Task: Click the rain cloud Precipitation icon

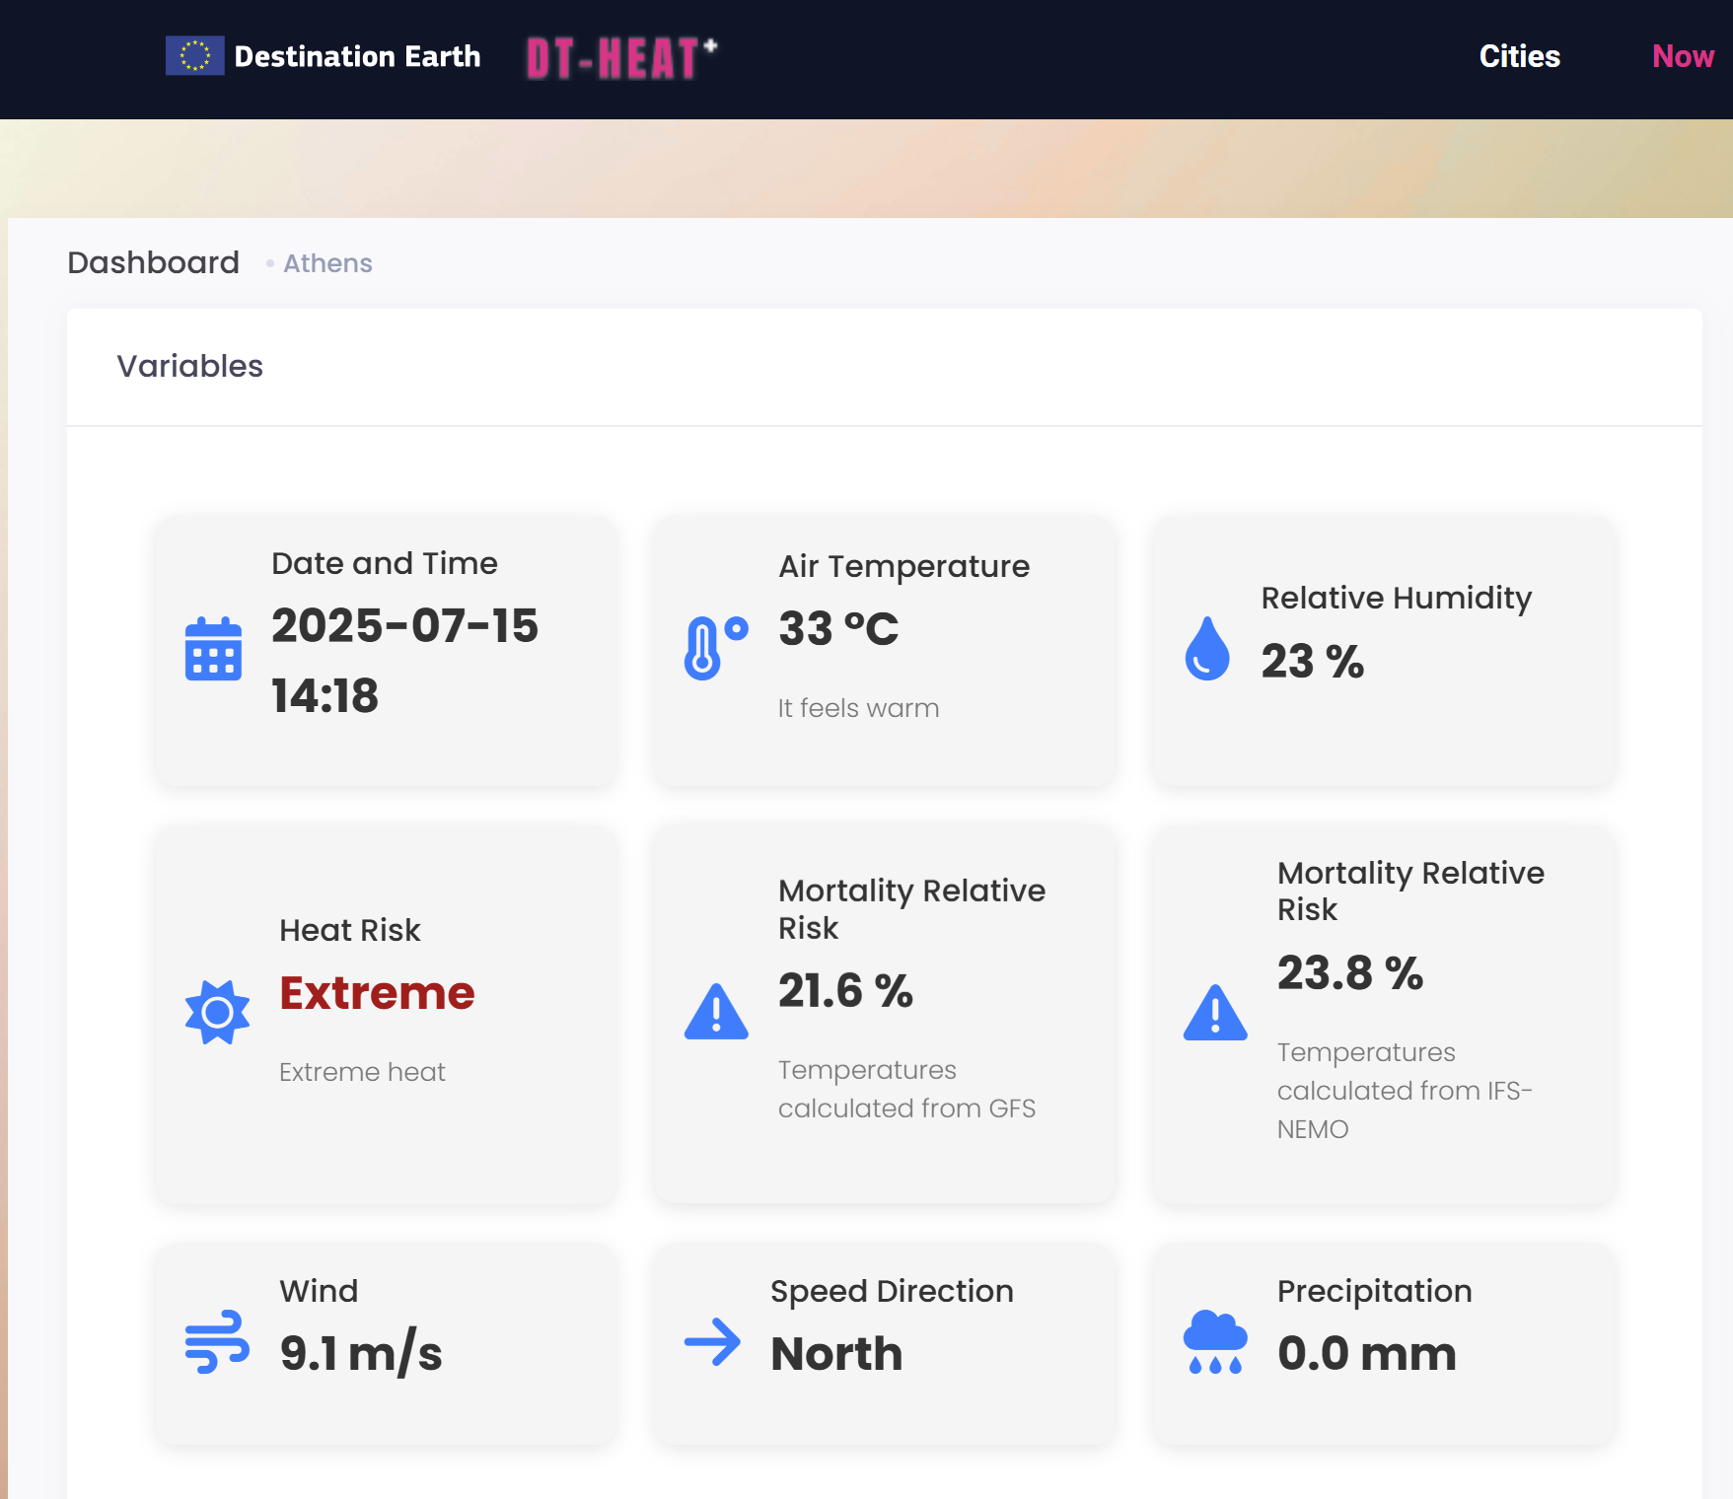Action: tap(1215, 1342)
